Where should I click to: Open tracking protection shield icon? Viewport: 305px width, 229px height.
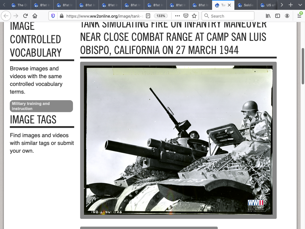click(53, 16)
